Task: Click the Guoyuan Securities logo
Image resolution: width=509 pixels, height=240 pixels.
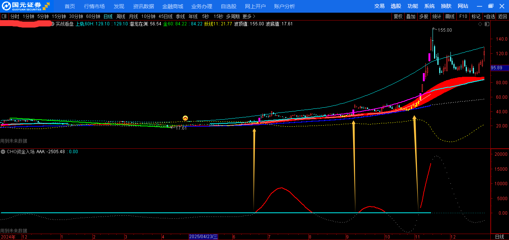Action: point(25,6)
